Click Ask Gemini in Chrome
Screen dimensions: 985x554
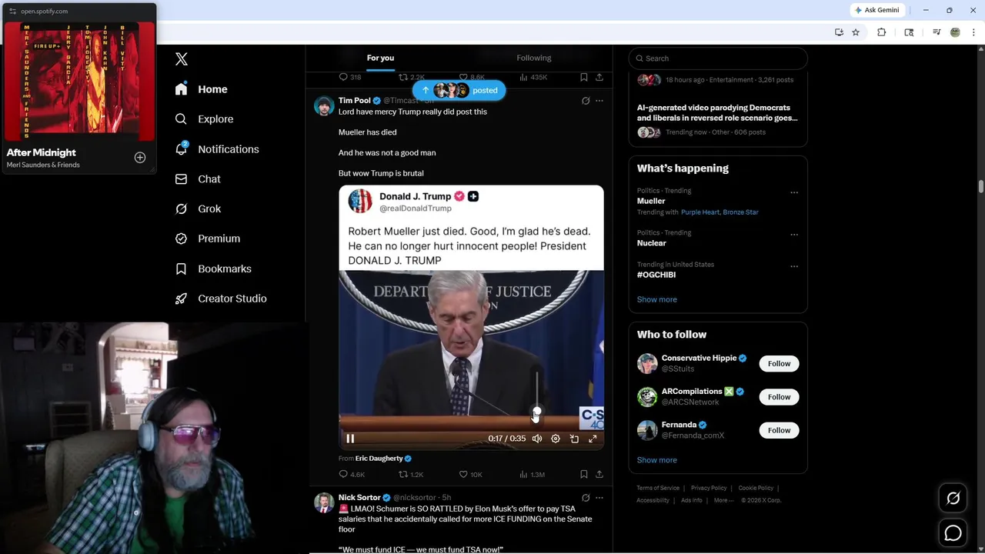pos(876,10)
